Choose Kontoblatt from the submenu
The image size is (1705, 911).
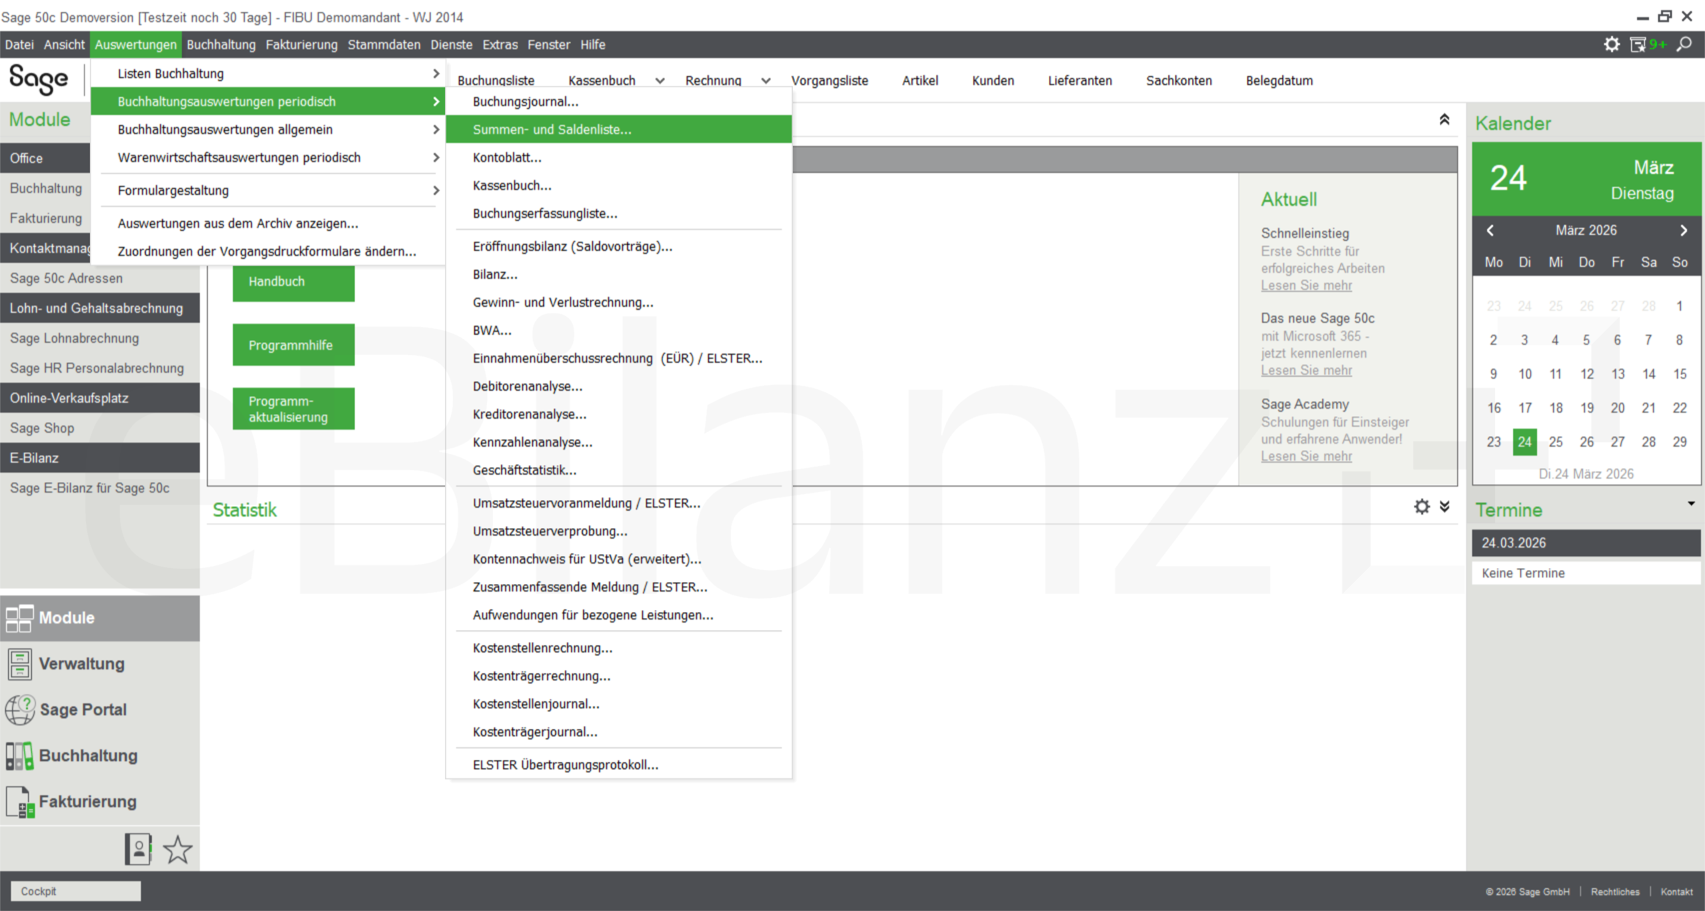(618, 157)
